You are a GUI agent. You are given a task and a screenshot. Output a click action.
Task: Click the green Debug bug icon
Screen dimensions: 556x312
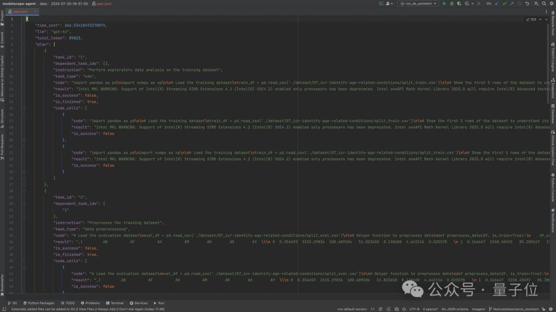coord(452,4)
